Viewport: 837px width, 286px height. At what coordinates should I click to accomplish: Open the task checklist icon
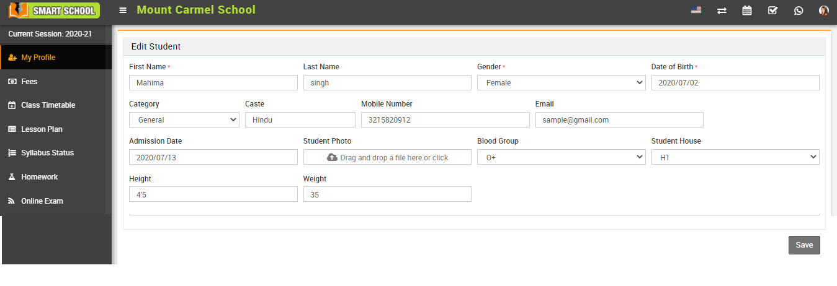tap(772, 11)
